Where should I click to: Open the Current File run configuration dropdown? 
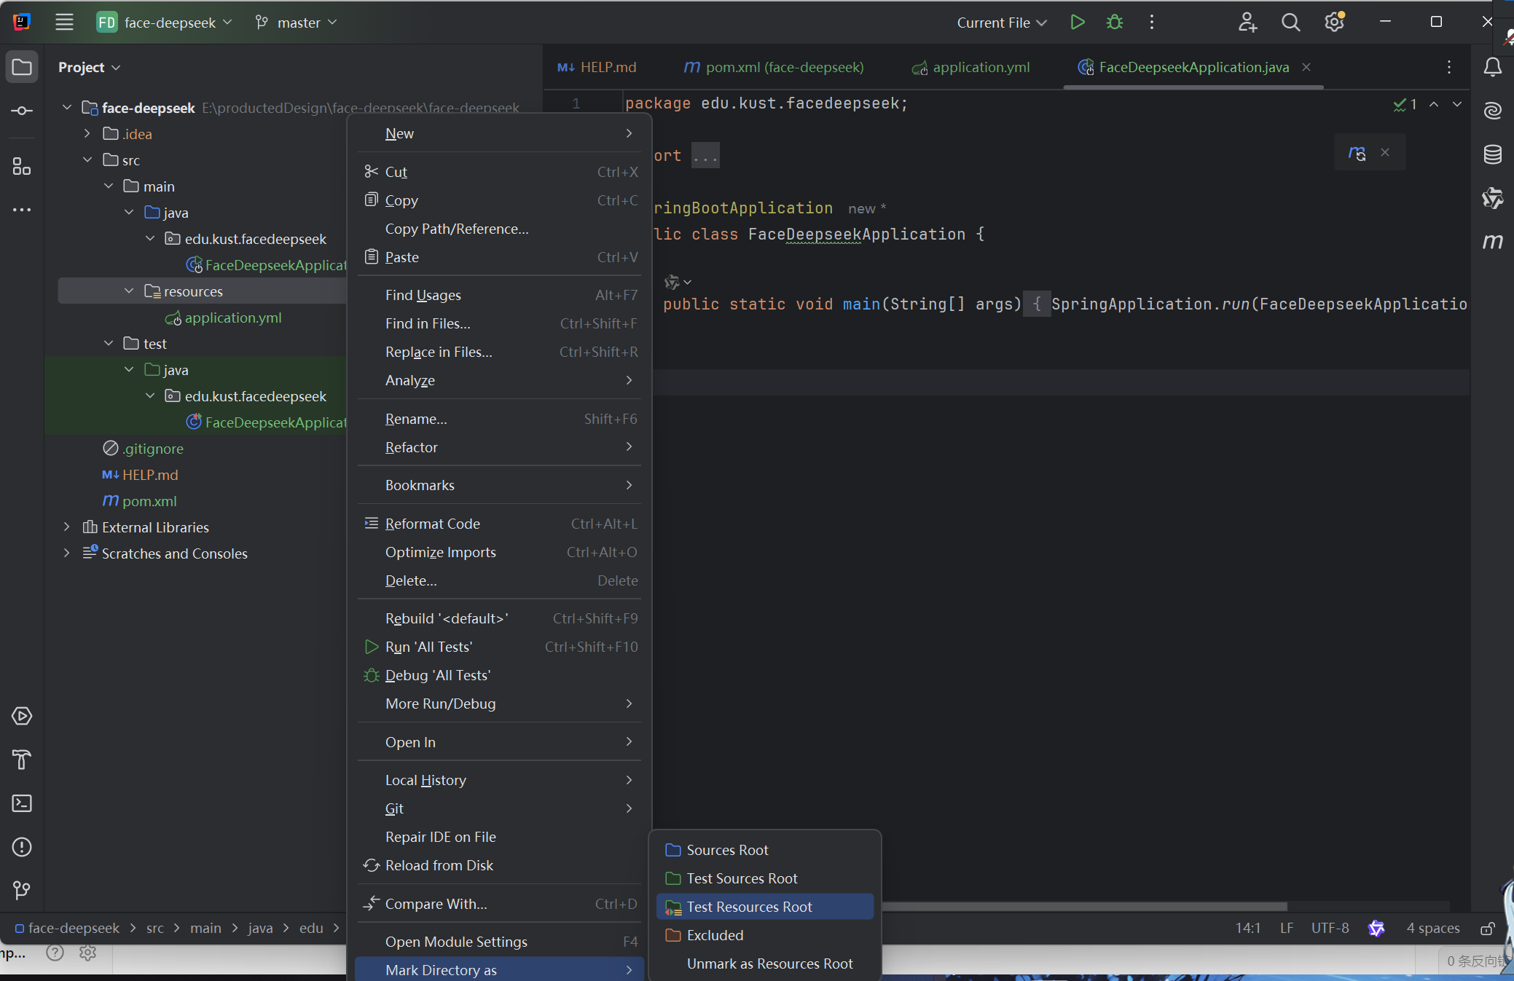tap(1001, 23)
